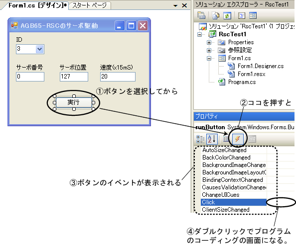Select the 実行 button on the form
This screenshot has width=296, height=244.
click(x=74, y=102)
